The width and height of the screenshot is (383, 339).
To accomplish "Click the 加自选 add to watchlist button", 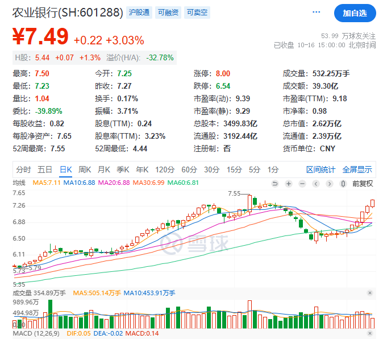I will (355, 13).
